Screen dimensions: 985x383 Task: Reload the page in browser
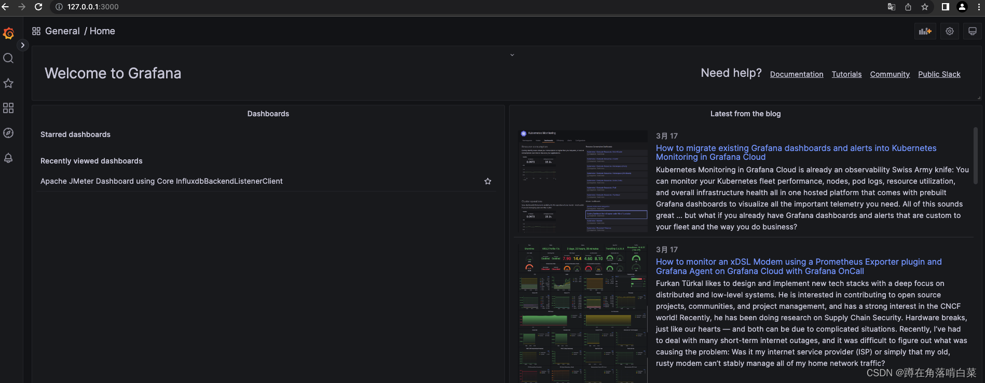(x=38, y=7)
